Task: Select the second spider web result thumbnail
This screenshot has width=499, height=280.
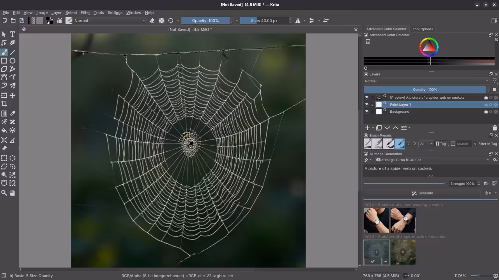Action: click(x=403, y=252)
